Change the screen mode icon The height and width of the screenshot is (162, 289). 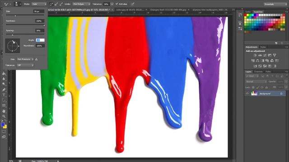4,137
